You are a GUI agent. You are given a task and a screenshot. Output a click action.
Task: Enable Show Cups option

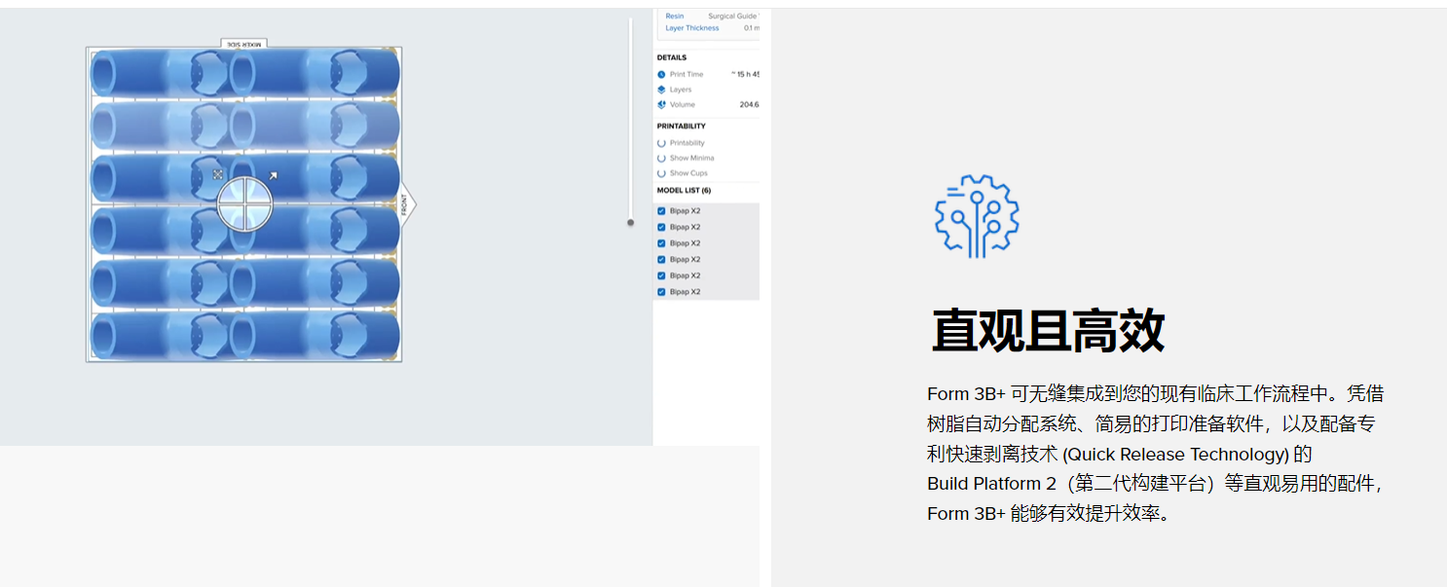[x=662, y=173]
